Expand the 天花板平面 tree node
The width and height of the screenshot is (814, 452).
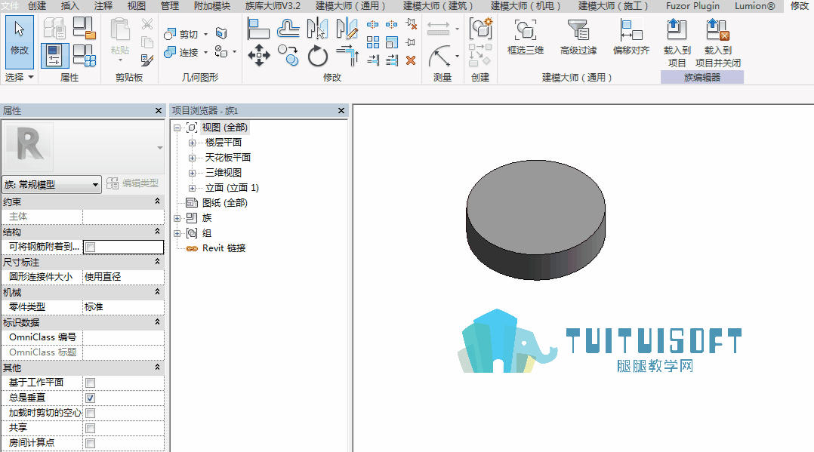192,158
